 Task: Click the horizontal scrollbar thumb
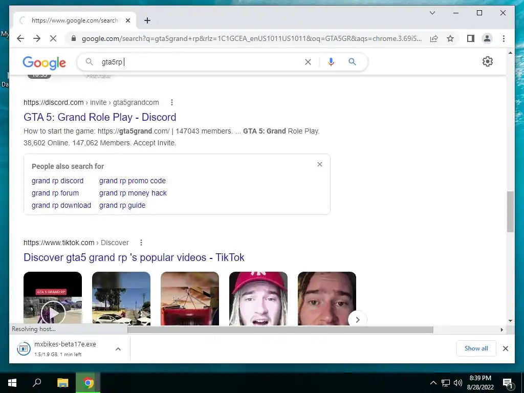coord(280,330)
